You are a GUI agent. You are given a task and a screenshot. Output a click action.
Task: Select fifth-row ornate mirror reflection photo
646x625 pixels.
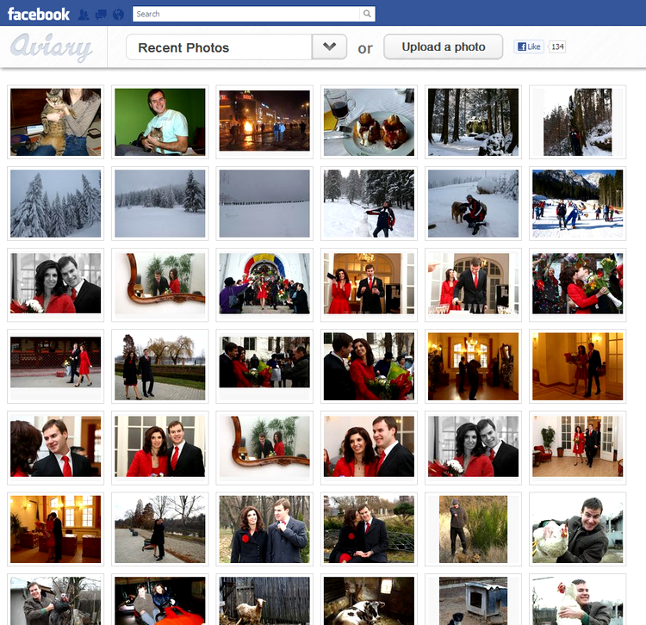pyautogui.click(x=264, y=448)
